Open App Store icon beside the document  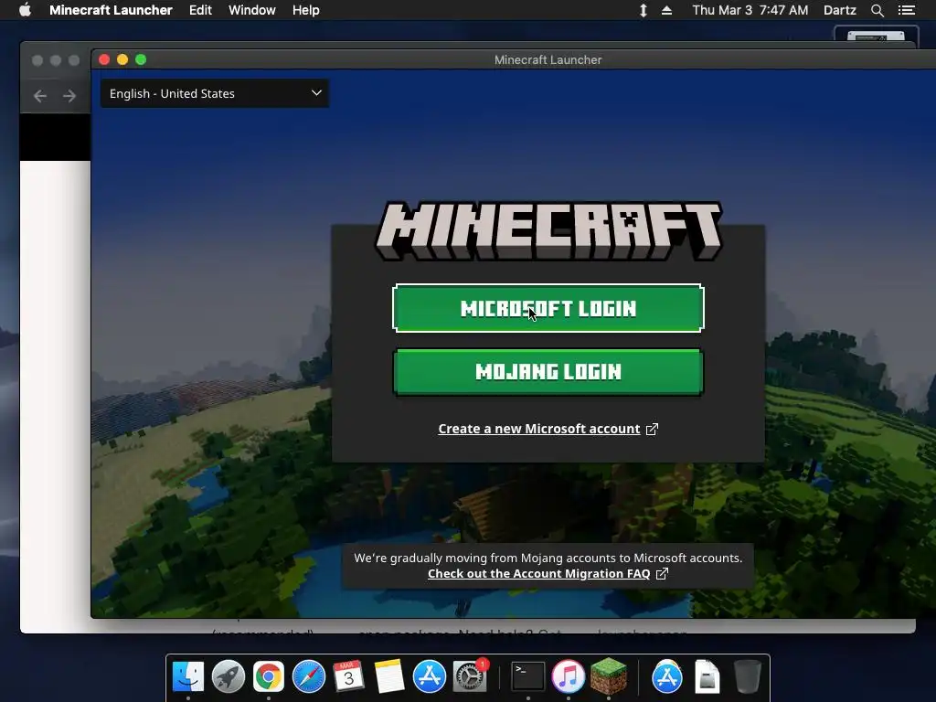[666, 676]
